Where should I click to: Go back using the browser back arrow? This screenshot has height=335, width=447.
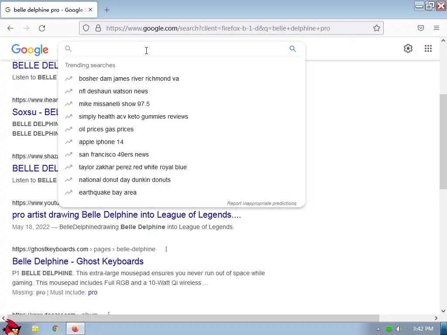pos(10,28)
